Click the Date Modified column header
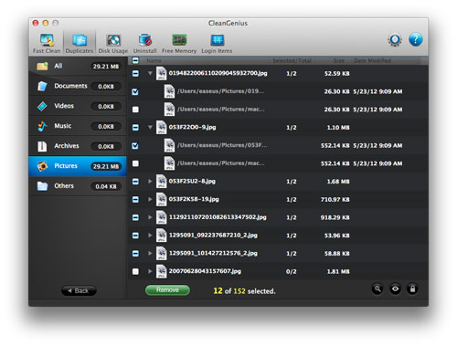 [x=372, y=60]
